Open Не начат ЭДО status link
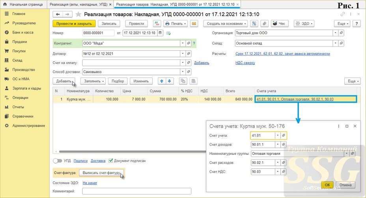Image resolution: width=366 pixels, height=198 pixels. click(x=90, y=183)
